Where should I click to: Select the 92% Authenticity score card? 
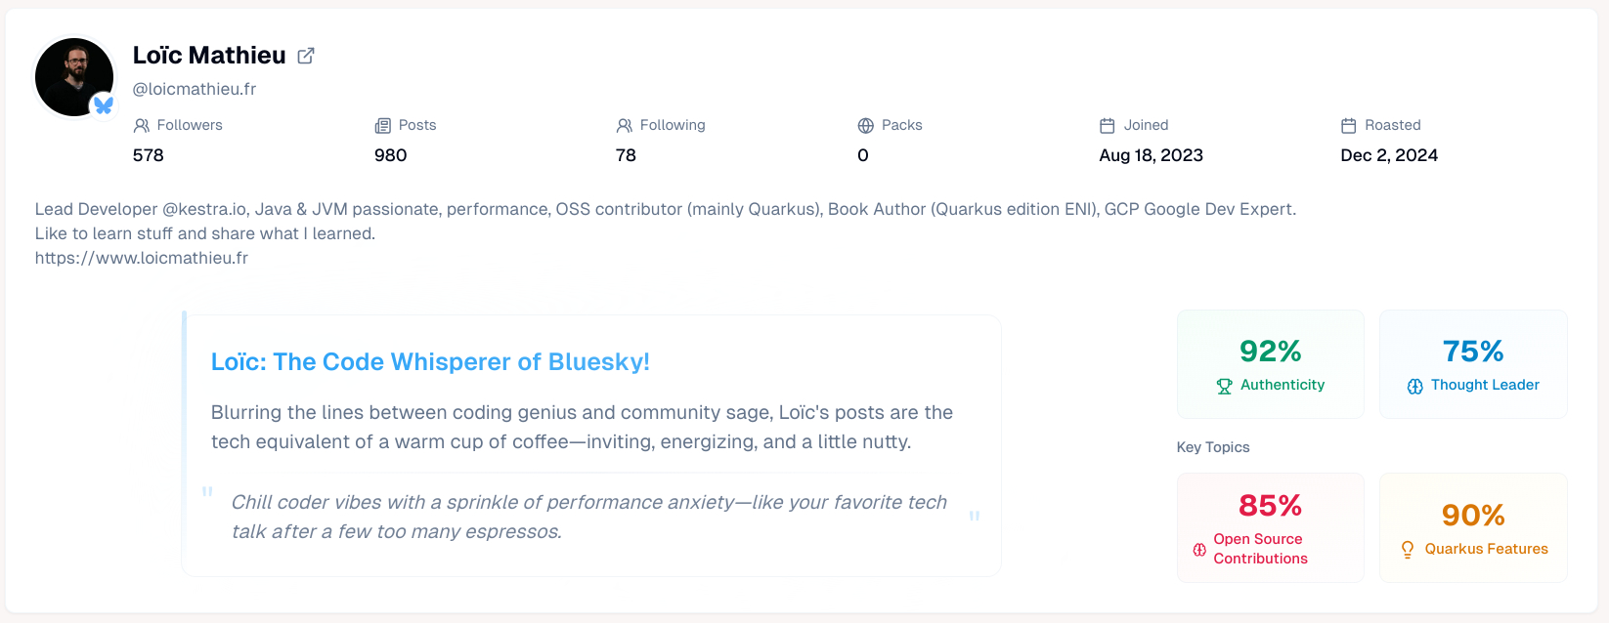1270,364
